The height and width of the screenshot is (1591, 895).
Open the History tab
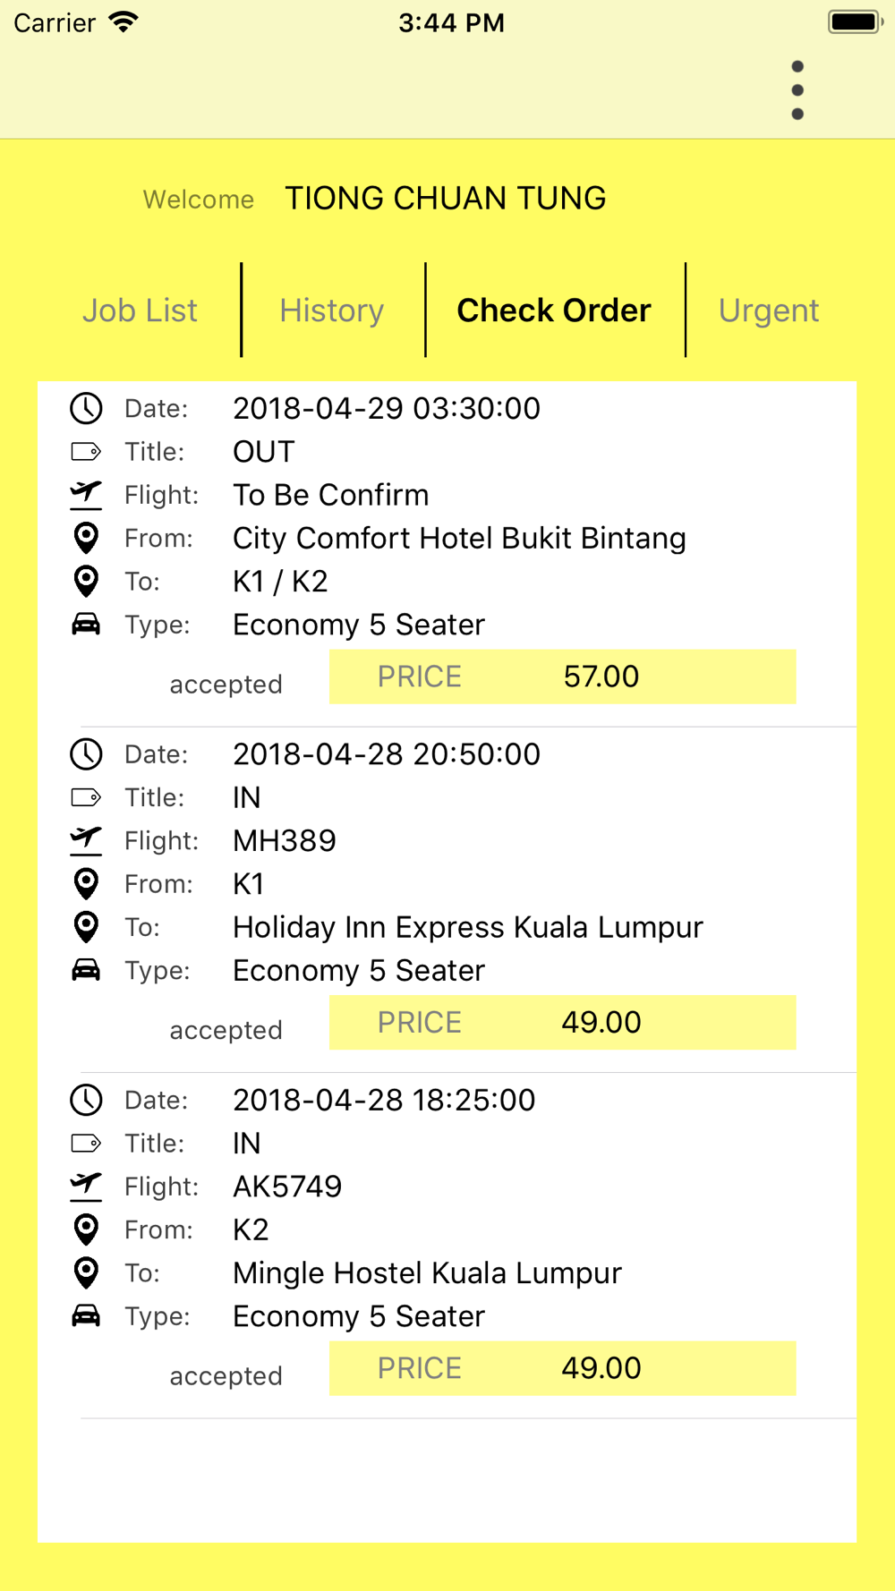(331, 311)
